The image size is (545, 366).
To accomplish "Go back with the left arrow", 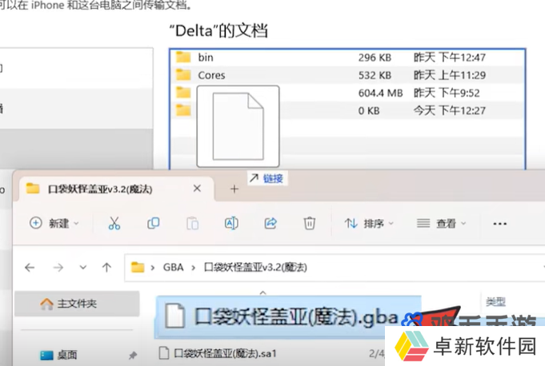I will point(30,268).
